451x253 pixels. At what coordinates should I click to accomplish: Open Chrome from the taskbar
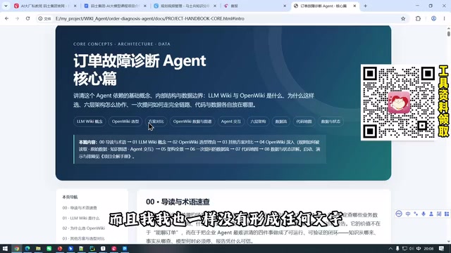tap(17, 248)
